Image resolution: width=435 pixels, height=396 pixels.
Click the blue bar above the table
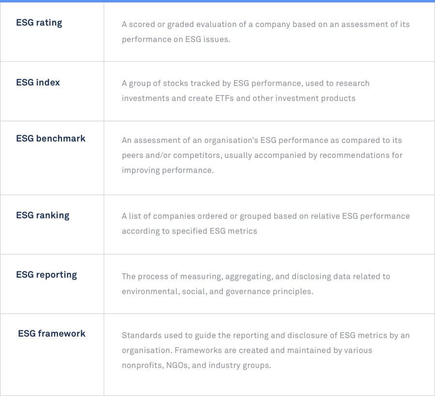coord(217,1)
